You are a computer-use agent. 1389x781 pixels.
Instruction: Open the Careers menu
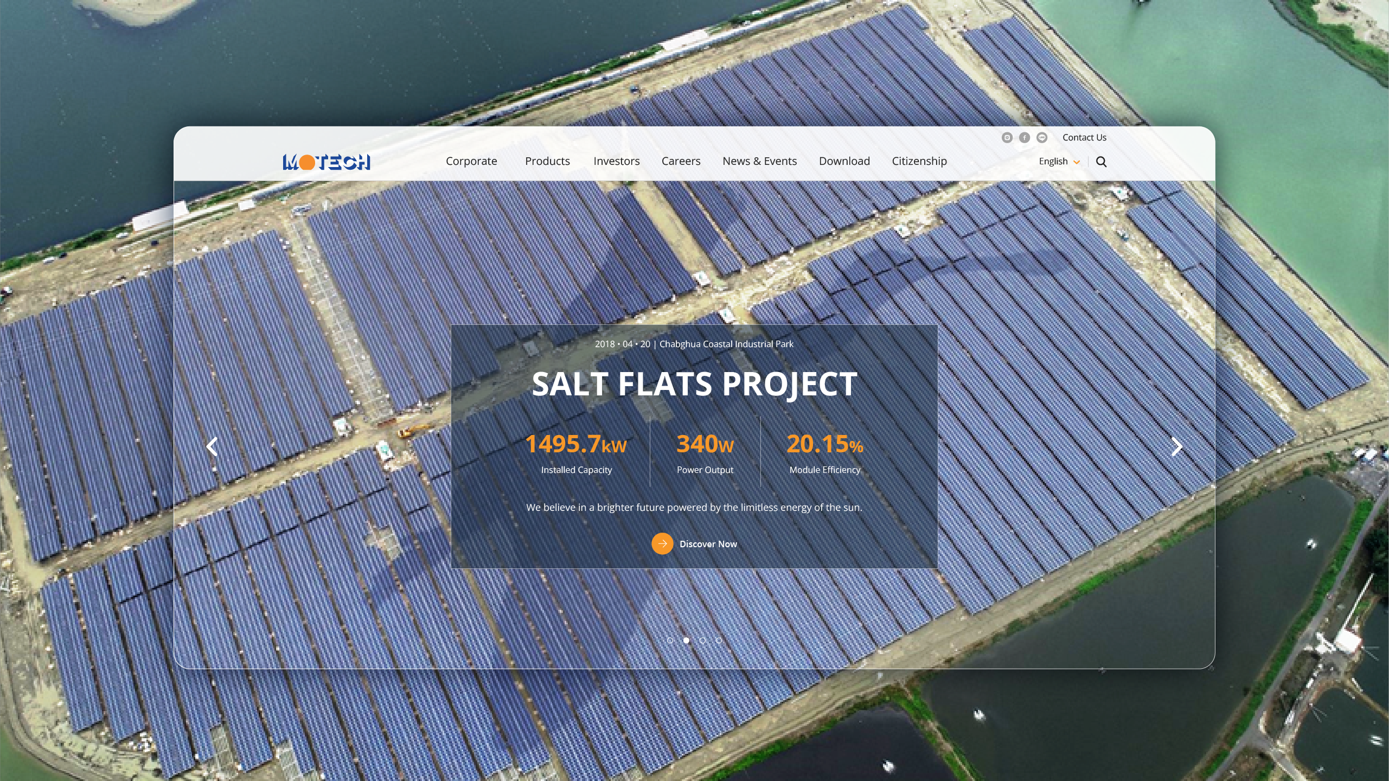click(681, 161)
